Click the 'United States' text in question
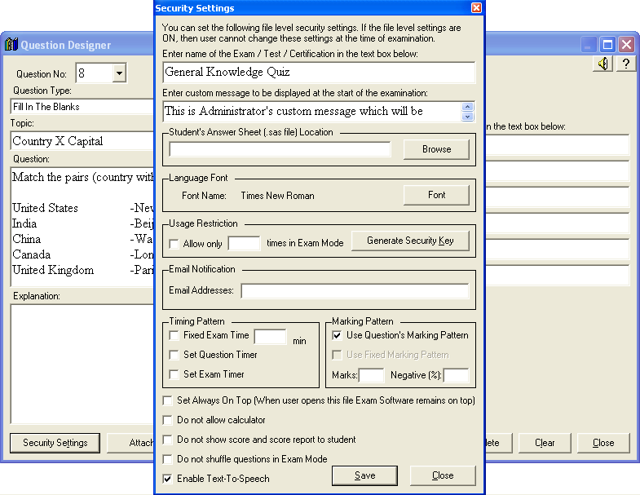This screenshot has width=640, height=495. [45, 208]
